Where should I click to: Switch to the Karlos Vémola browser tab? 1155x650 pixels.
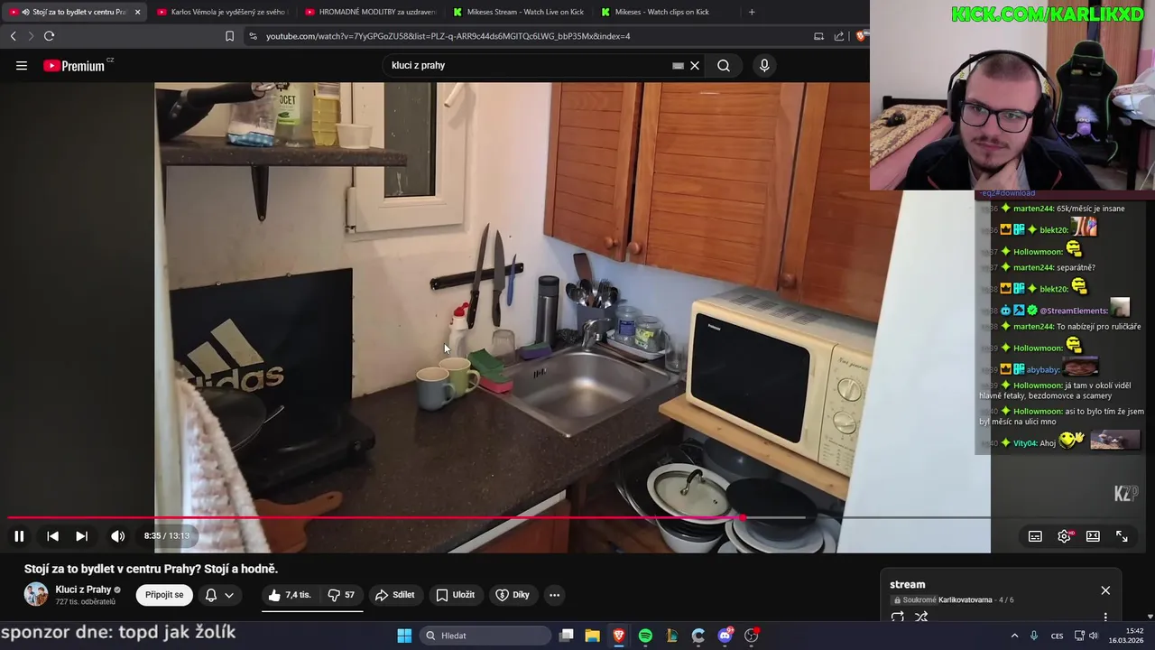(x=221, y=12)
